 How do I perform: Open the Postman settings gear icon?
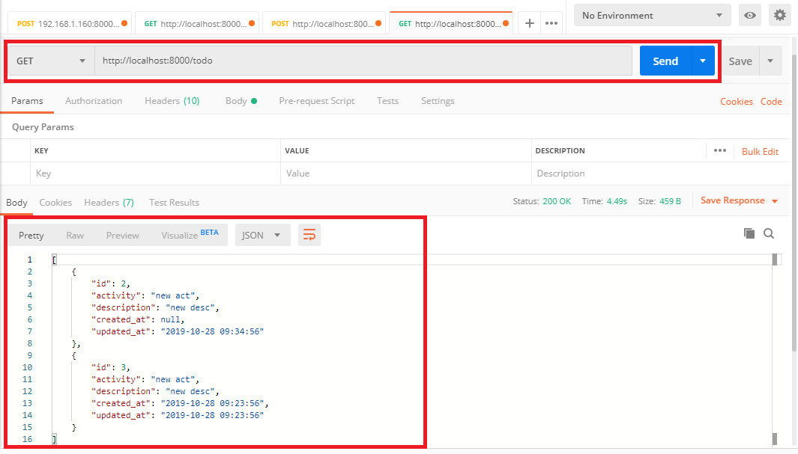[x=780, y=15]
